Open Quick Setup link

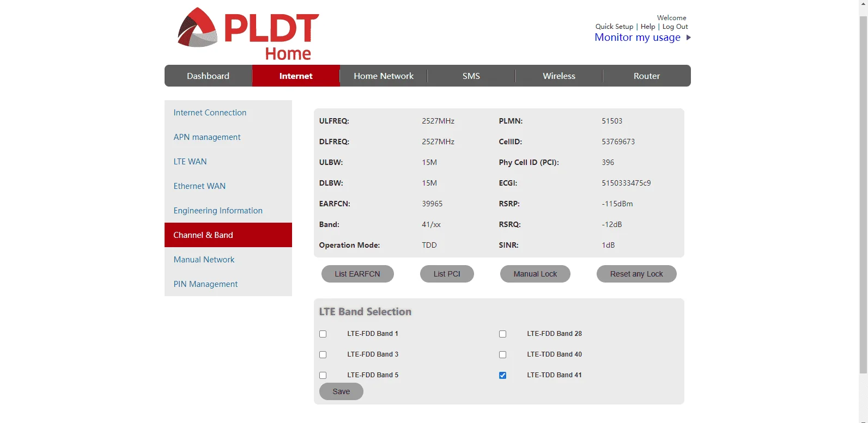point(614,27)
